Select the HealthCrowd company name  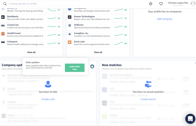pos(14,33)
